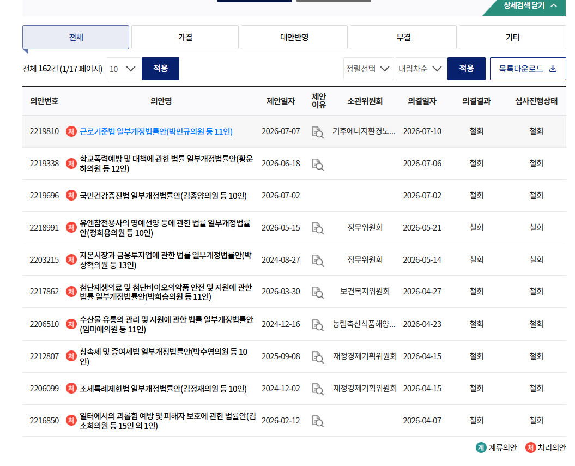Open proposal reason icon for bill 2217862

coord(318,292)
